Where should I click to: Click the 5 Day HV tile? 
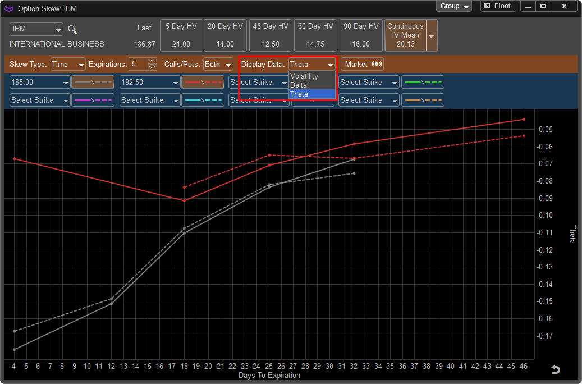(181, 35)
